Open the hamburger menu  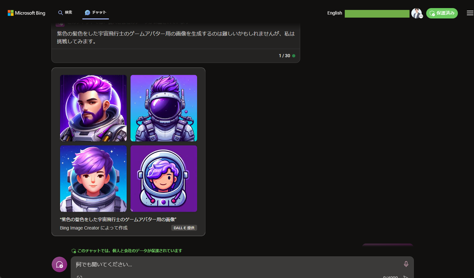point(470,13)
